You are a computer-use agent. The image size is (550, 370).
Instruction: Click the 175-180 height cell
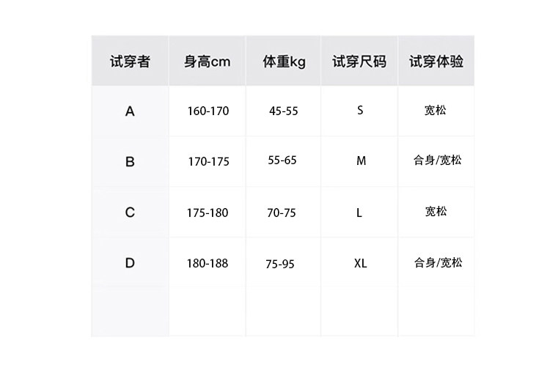(x=208, y=212)
